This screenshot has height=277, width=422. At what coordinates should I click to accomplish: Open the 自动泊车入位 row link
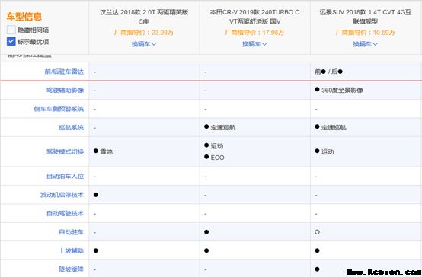[x=66, y=176]
